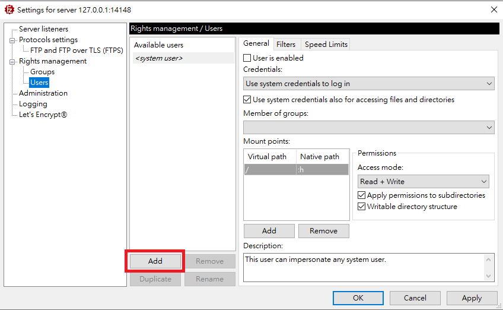Select the Users tree item
This screenshot has width=503, height=310.
[39, 83]
